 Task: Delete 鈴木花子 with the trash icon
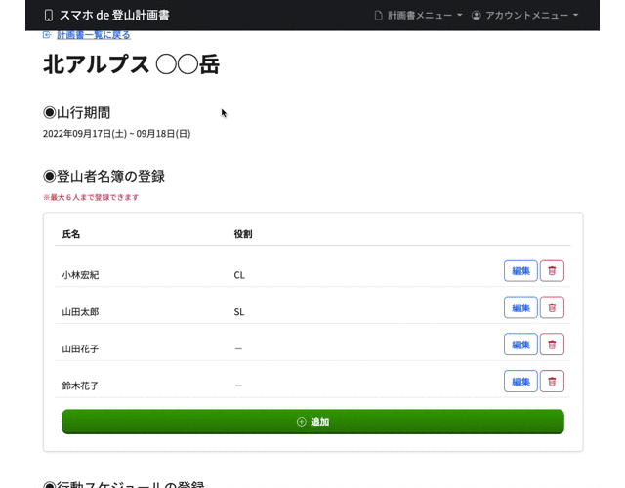[552, 382]
